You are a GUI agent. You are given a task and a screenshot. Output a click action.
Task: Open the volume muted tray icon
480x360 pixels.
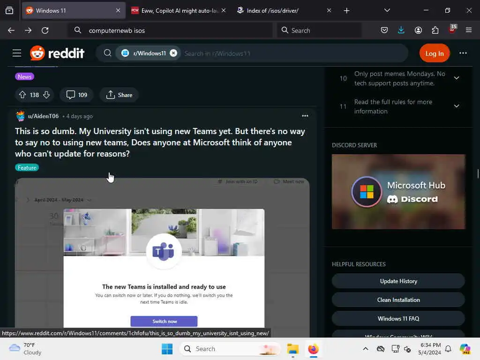point(407,349)
